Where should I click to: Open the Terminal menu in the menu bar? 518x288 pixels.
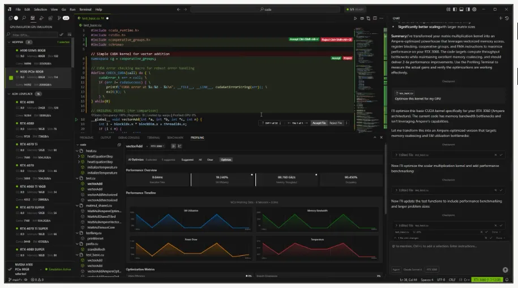pos(86,10)
